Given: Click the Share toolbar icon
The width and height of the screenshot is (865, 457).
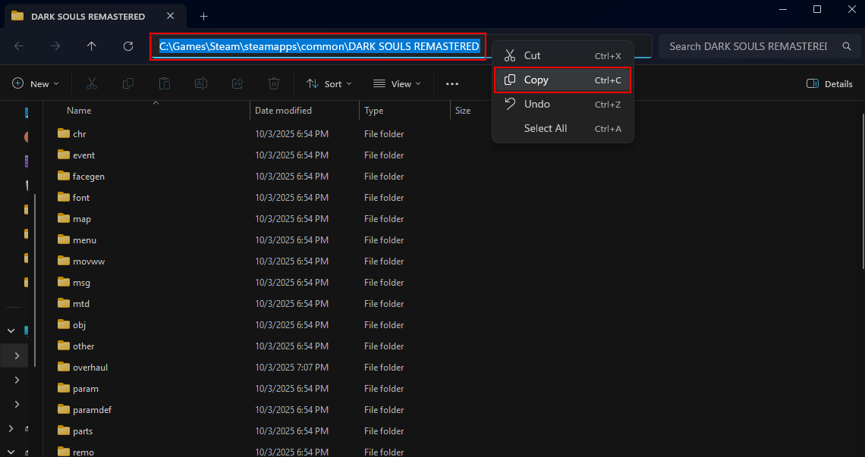Looking at the screenshot, I should [237, 84].
